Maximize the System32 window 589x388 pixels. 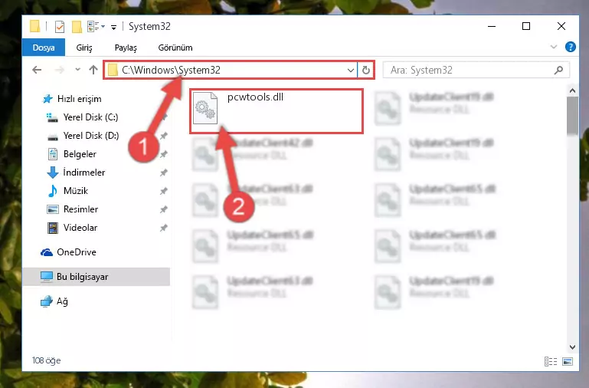526,26
